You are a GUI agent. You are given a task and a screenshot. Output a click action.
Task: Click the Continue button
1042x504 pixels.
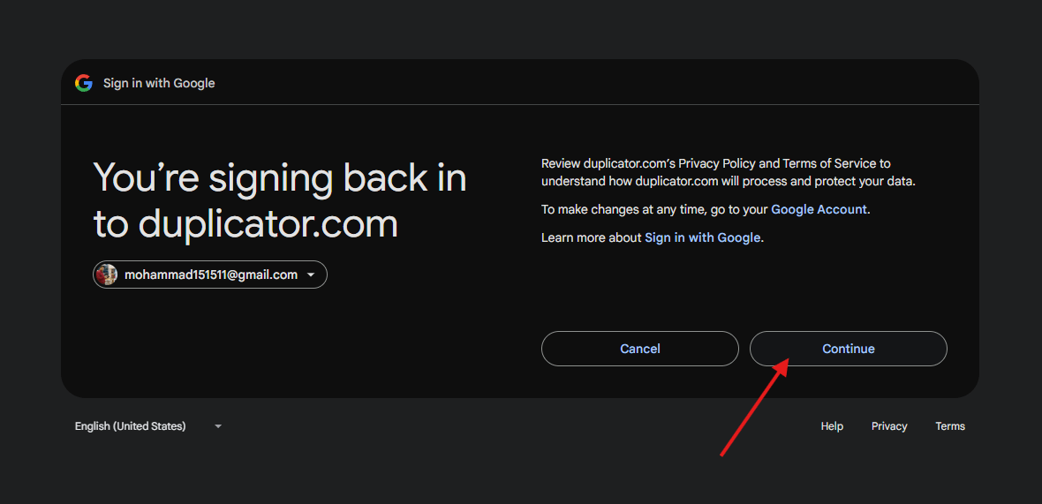click(849, 349)
